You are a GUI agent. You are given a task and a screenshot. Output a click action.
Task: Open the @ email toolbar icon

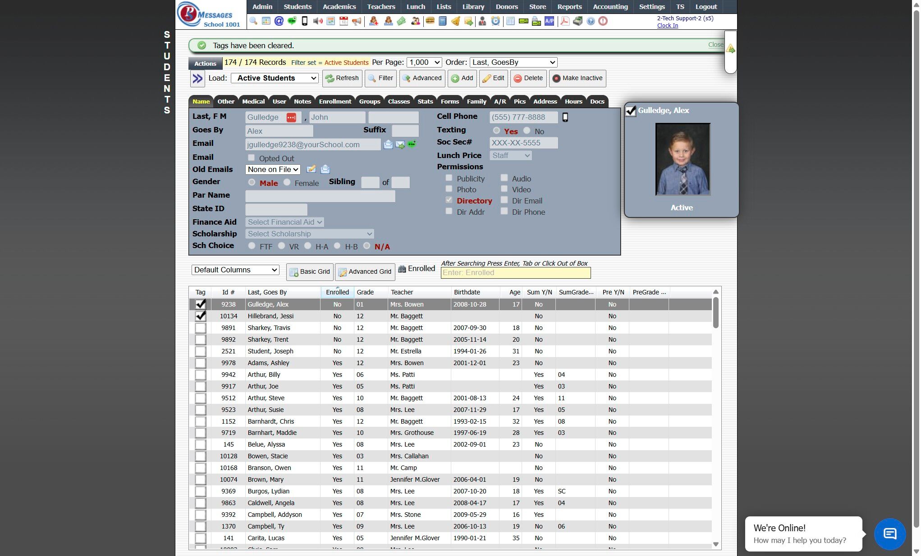(x=279, y=21)
